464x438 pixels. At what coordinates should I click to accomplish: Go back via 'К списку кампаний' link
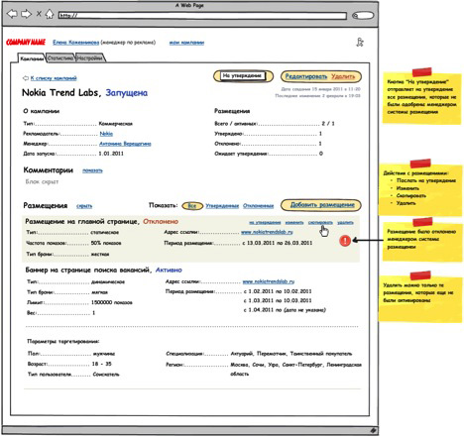pyautogui.click(x=54, y=78)
